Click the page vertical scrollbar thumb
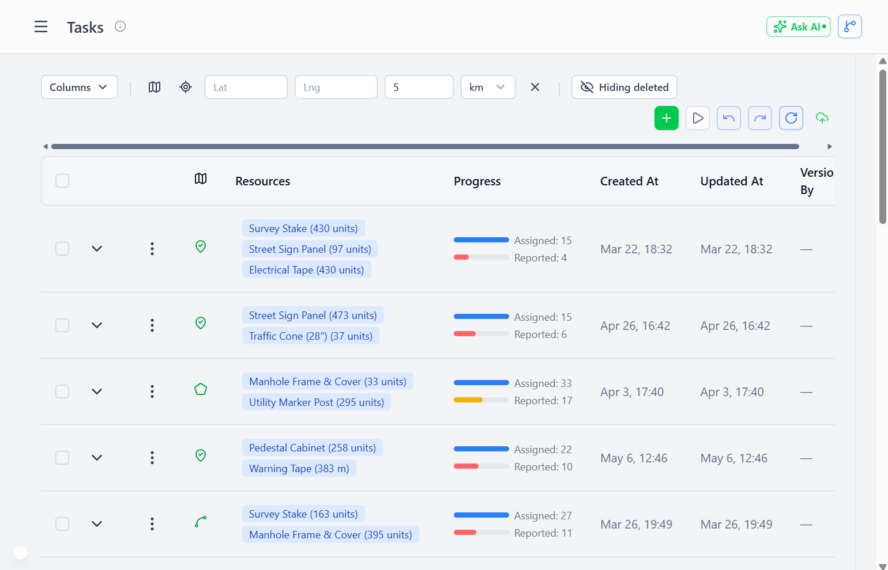 883,147
